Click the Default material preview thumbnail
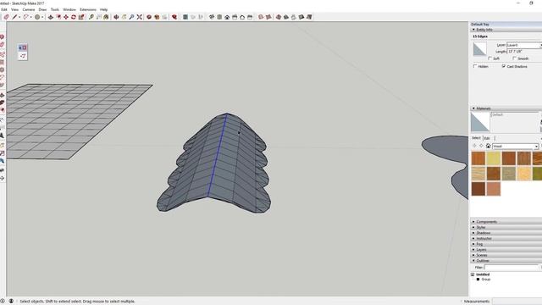The width and height of the screenshot is (542, 305). [480, 122]
